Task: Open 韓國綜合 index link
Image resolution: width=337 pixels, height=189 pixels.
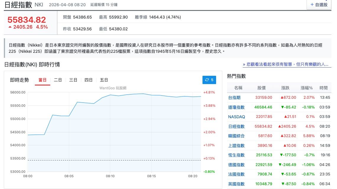Action: point(236,136)
